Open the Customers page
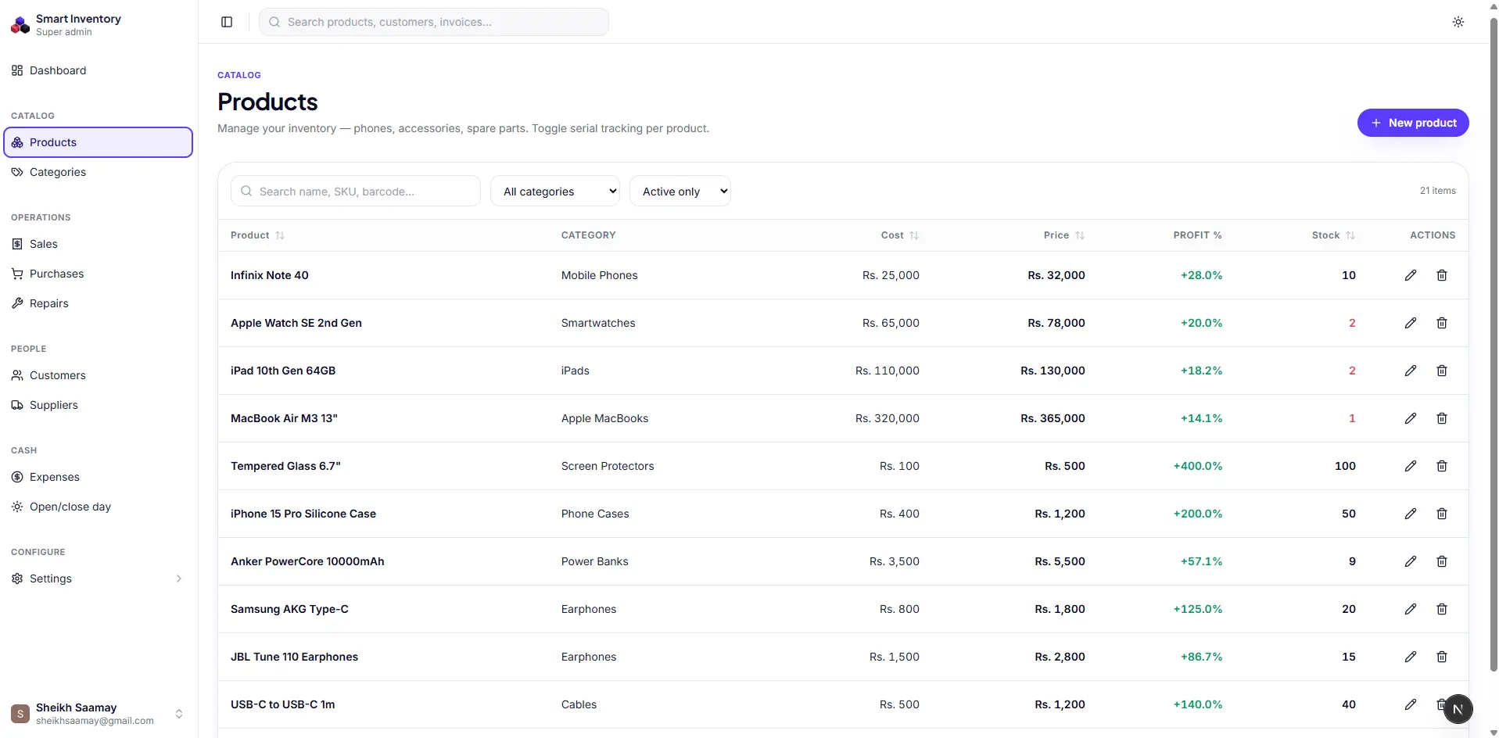This screenshot has height=738, width=1499. pyautogui.click(x=99, y=375)
